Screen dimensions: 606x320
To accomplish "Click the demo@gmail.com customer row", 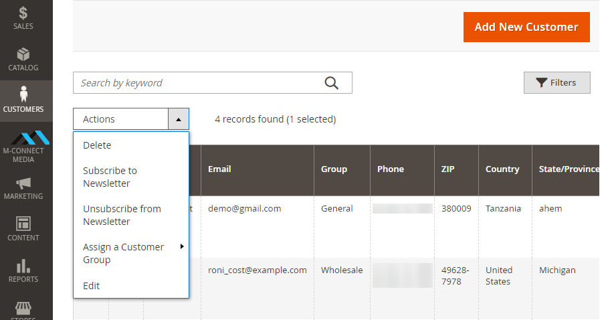I will point(245,209).
